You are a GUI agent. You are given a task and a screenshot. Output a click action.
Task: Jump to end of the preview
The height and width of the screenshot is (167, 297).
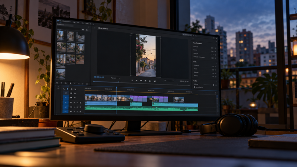point(155,81)
